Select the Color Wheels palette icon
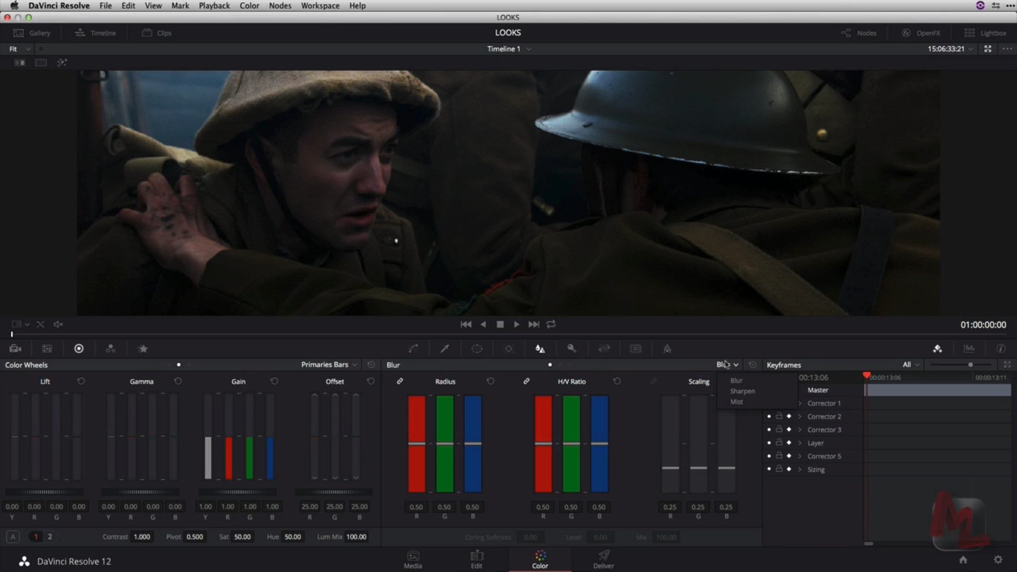Image resolution: width=1017 pixels, height=572 pixels. click(x=79, y=348)
